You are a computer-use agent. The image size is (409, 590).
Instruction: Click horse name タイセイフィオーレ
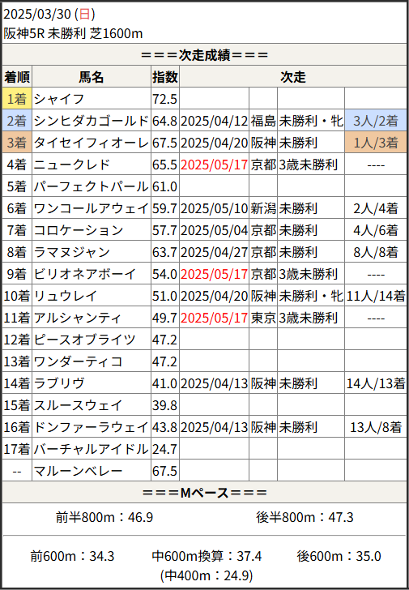coord(92,143)
